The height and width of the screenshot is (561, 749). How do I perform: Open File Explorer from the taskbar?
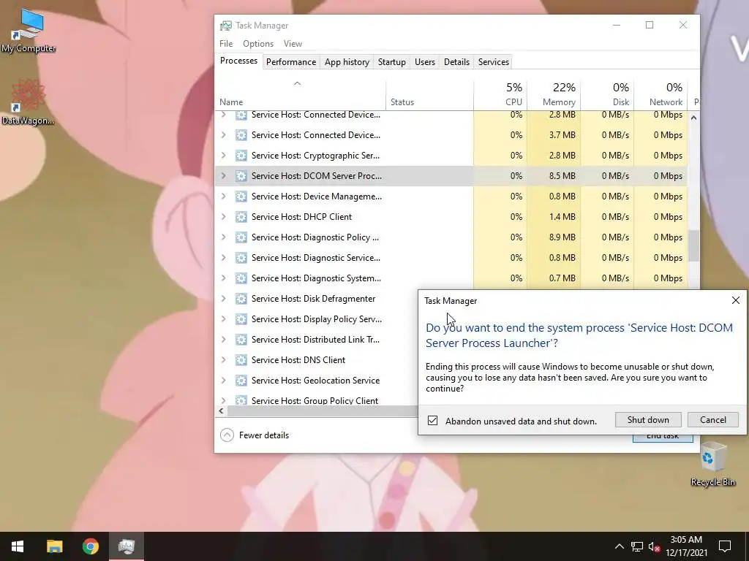[54, 546]
